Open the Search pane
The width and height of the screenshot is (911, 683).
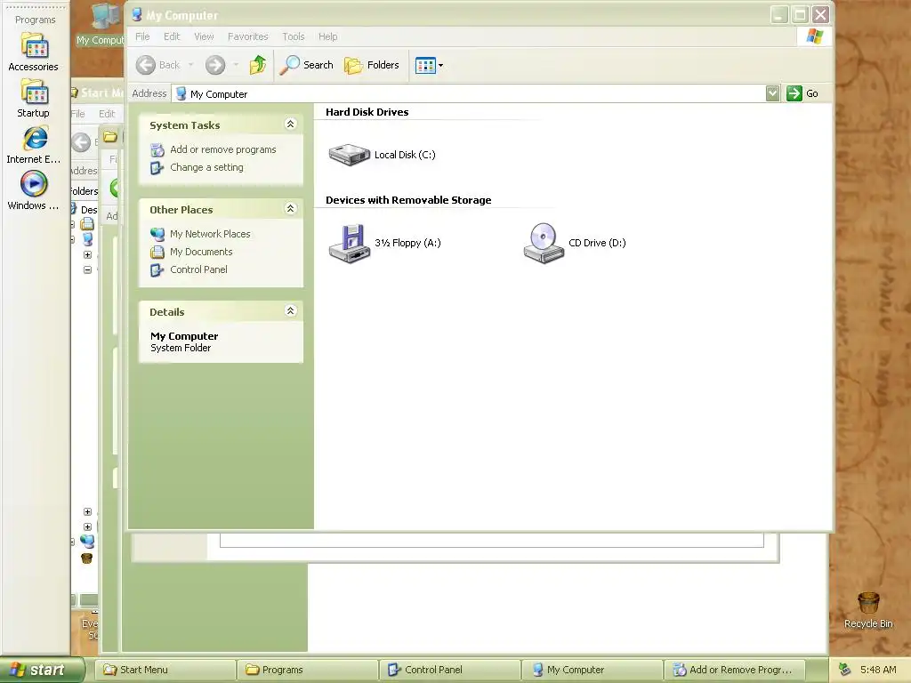306,65
